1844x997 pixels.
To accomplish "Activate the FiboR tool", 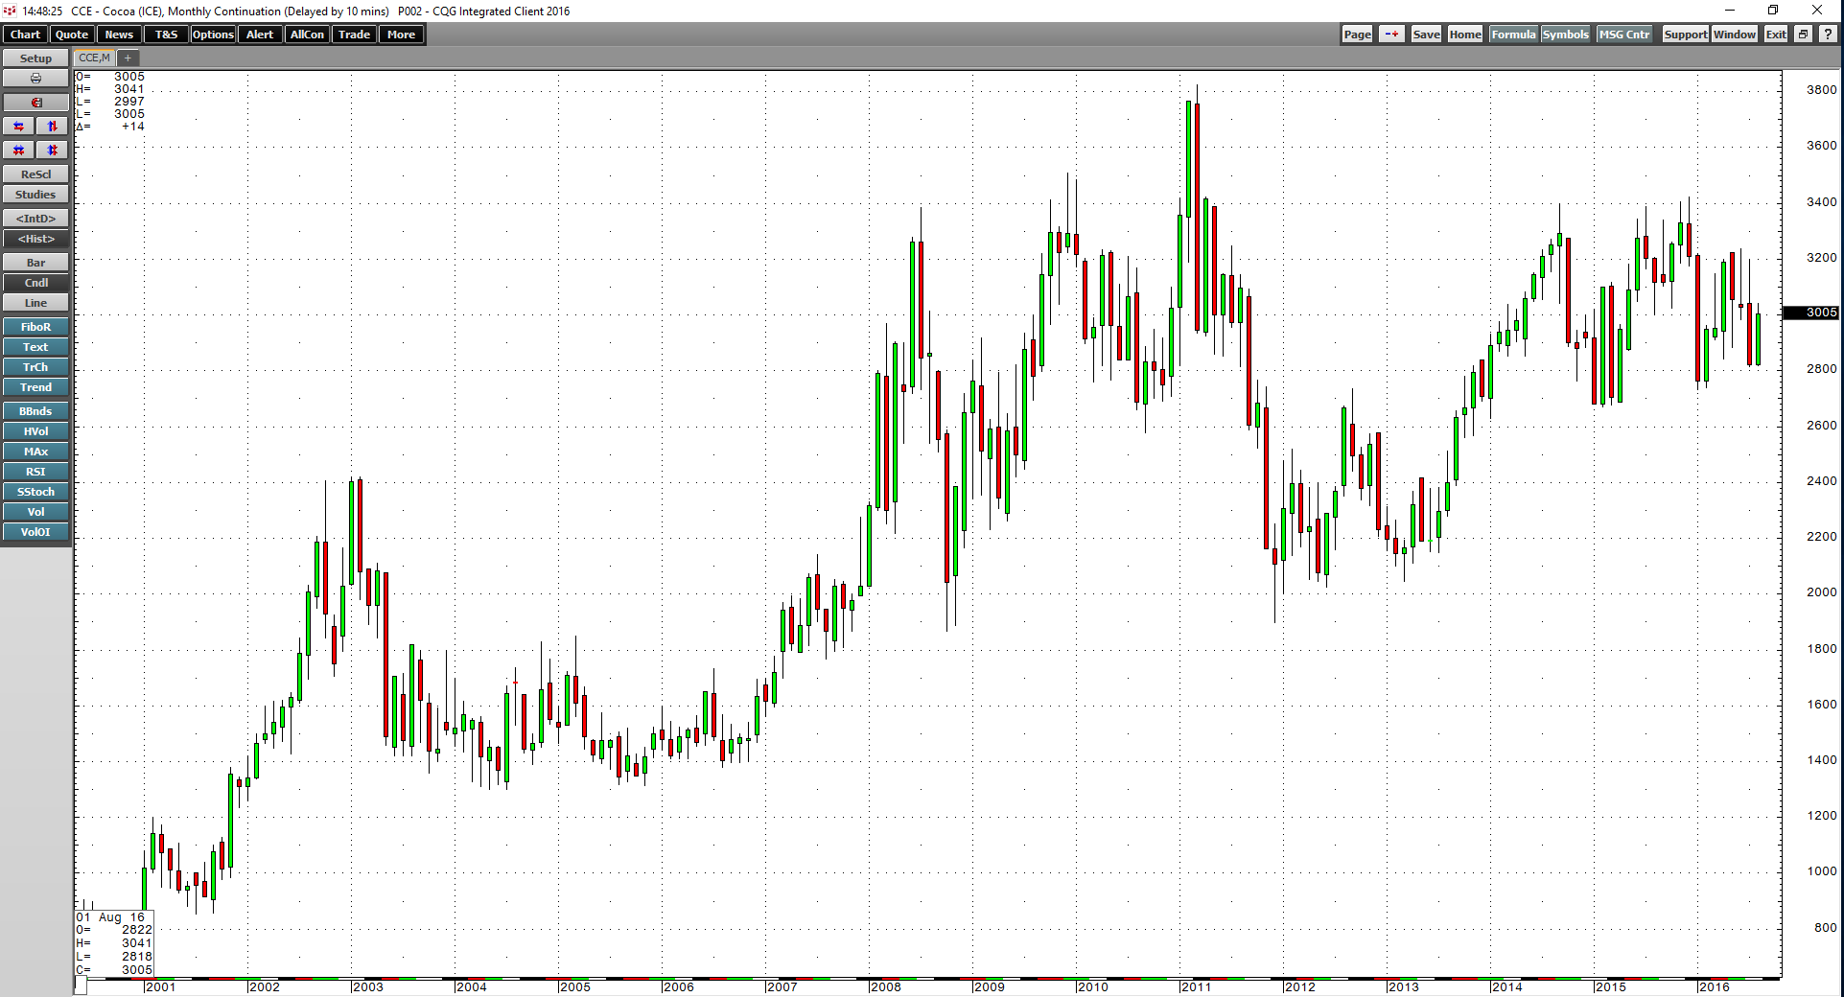I will point(35,327).
